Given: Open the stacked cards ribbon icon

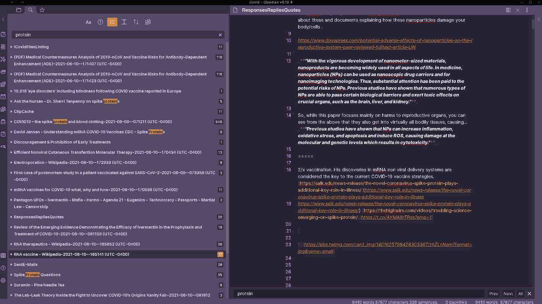Looking at the screenshot, I should click(x=3, y=72).
